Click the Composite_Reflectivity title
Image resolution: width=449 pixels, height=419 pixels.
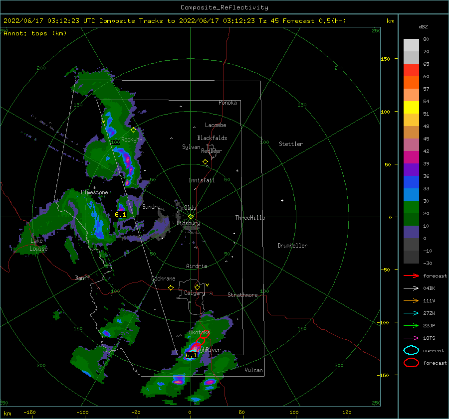(x=224, y=7)
